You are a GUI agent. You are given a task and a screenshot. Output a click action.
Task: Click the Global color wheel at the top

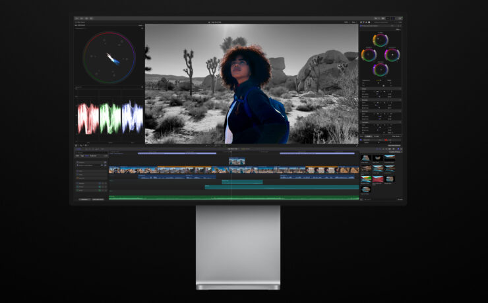click(381, 40)
